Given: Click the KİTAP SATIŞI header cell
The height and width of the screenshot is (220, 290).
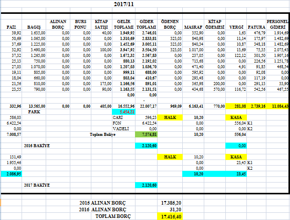Looking at the screenshot, I should pyautogui.click(x=101, y=25).
